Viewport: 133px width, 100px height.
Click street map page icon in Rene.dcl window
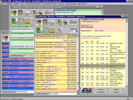coord(45,30)
